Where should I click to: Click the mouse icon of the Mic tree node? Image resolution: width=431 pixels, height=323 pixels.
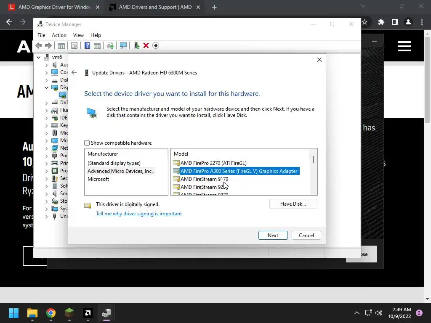55,133
